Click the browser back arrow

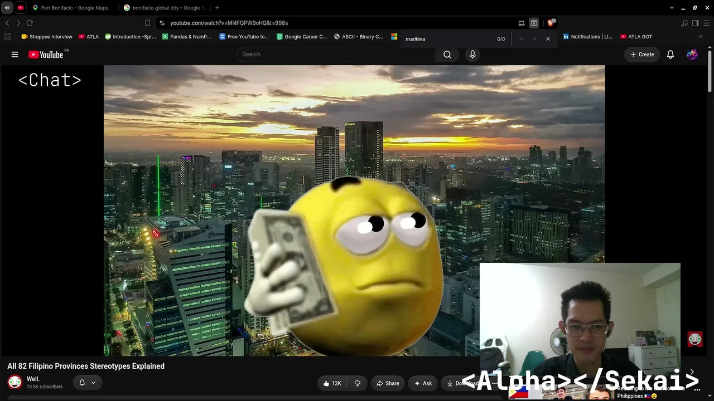7,23
